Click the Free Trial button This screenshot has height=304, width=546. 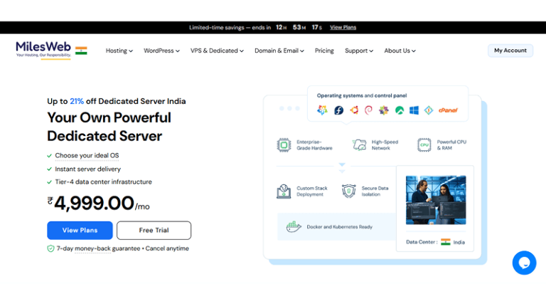154,231
